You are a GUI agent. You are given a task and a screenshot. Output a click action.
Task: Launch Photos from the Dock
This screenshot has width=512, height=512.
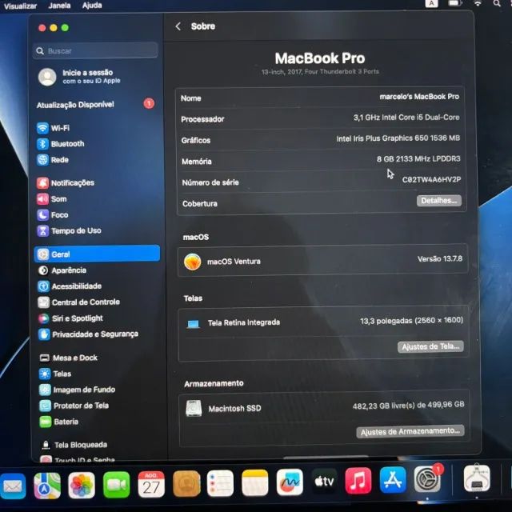coord(82,486)
